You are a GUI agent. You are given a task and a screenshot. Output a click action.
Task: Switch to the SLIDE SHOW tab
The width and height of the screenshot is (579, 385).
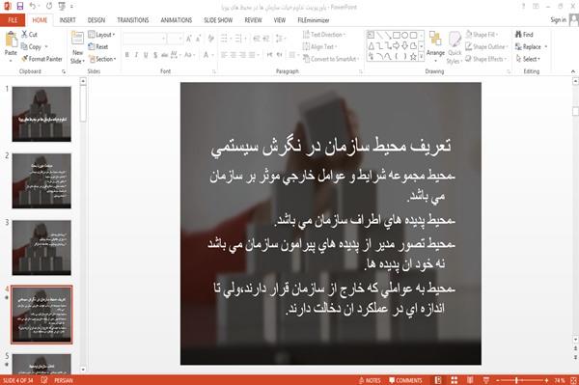(x=218, y=20)
